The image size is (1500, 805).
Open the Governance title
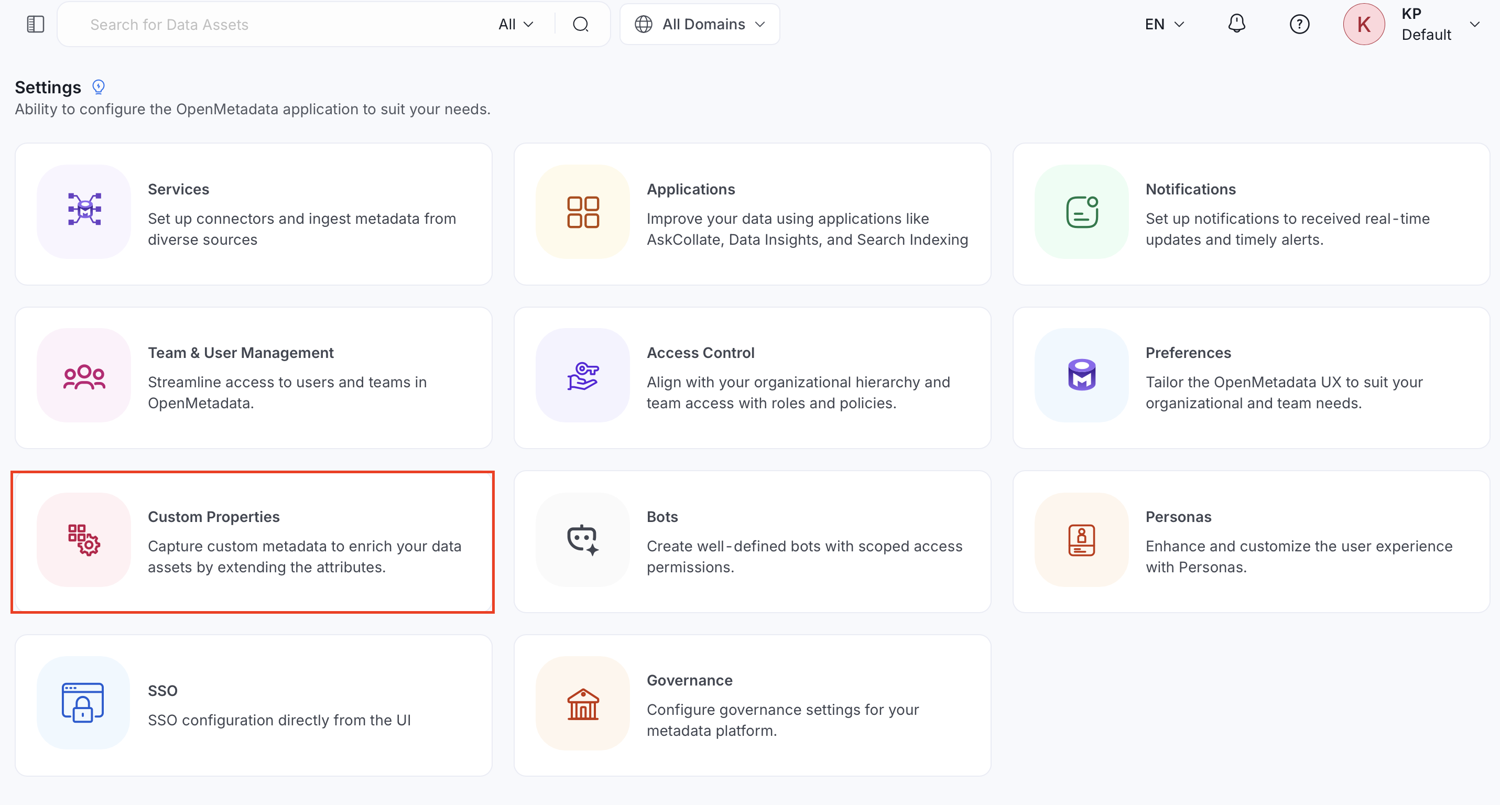click(689, 680)
